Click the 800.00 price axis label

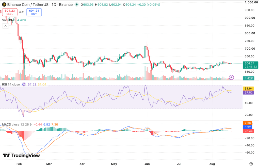tap(250, 33)
